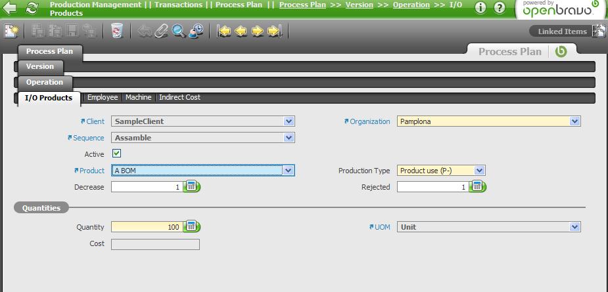Image resolution: width=608 pixels, height=292 pixels.
Task: Expand the Product dropdown showing A BOM
Action: (x=287, y=171)
